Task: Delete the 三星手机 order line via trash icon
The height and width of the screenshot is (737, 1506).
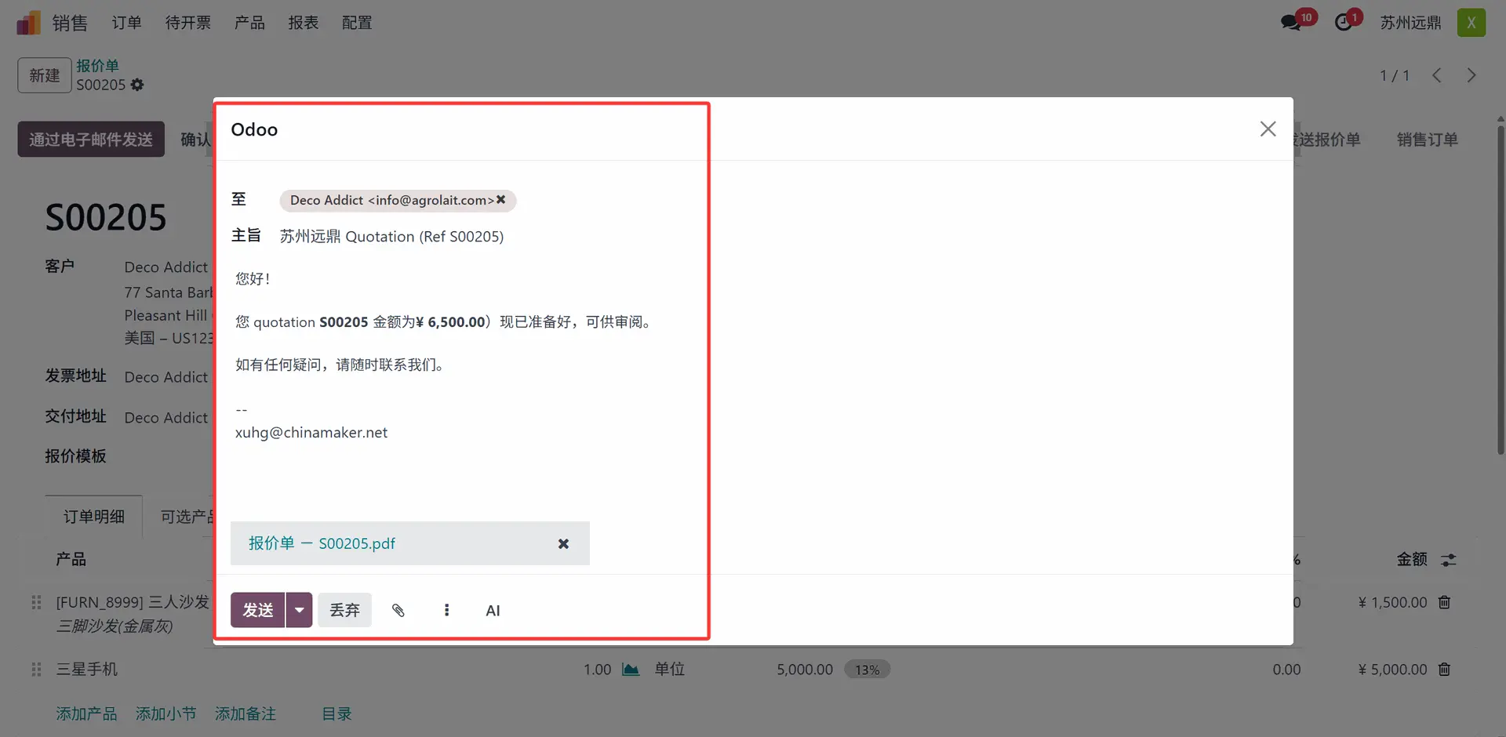Action: pyautogui.click(x=1444, y=670)
